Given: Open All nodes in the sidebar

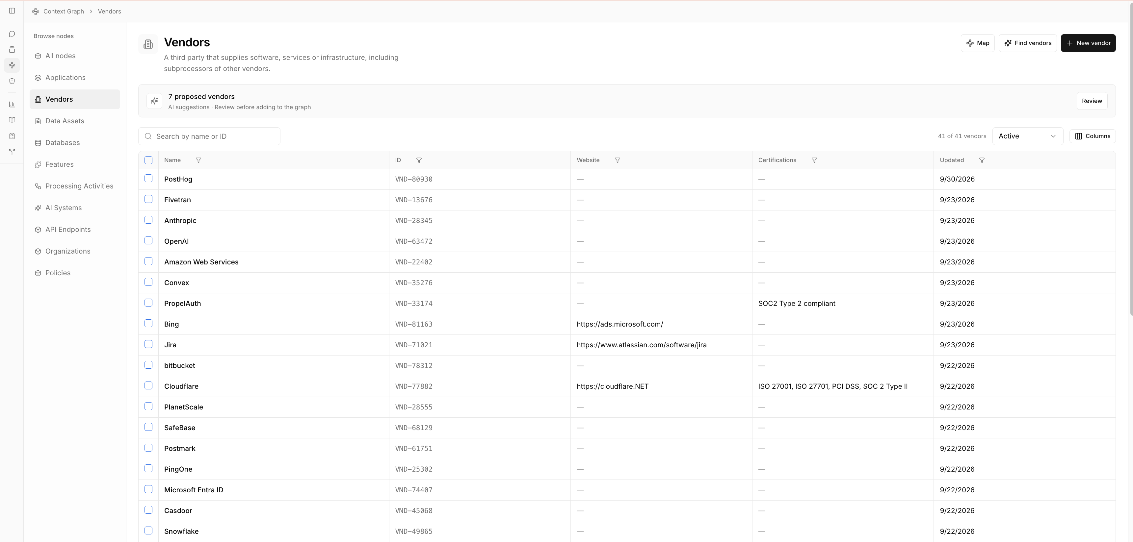Looking at the screenshot, I should click(x=75, y=56).
